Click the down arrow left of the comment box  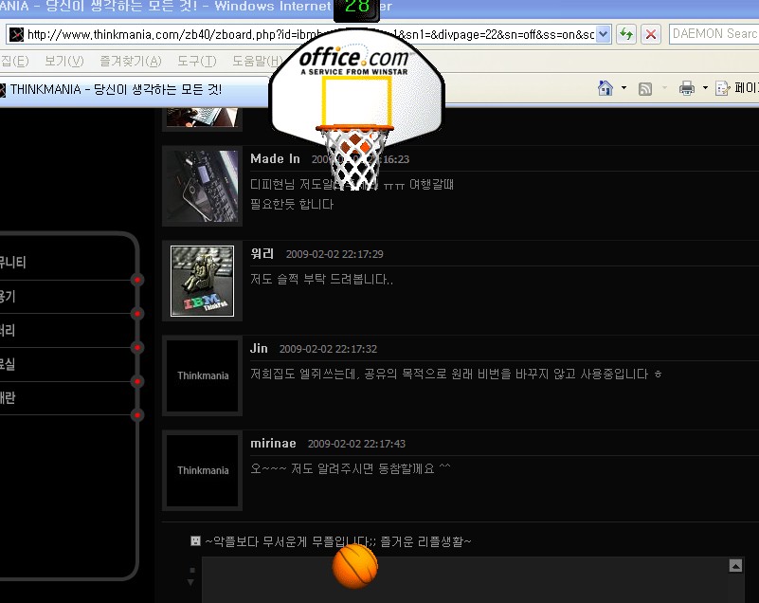click(x=191, y=583)
